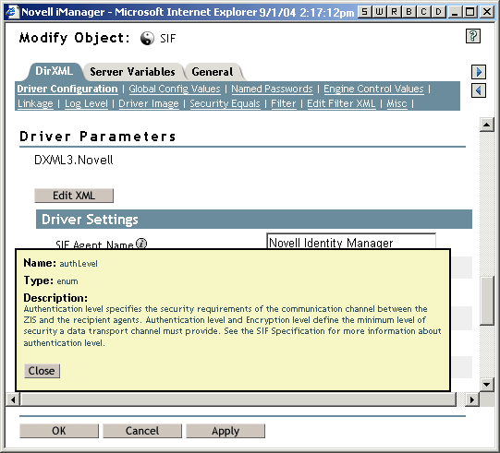
Task: Click the vertical scrollbar down arrow
Action: coord(487,384)
